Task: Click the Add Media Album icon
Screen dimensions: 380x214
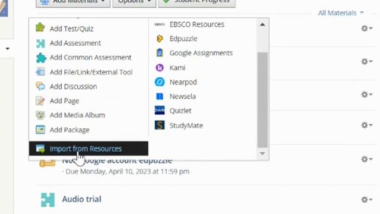Action: 40,115
